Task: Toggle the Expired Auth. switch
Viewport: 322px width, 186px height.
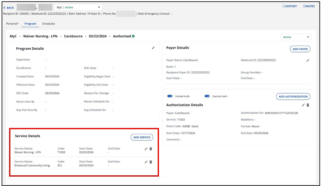Action: click(x=207, y=96)
